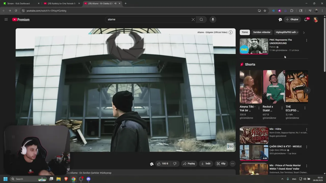326x183 pixels.
Task: Open more actions below the video
Action: point(233,164)
